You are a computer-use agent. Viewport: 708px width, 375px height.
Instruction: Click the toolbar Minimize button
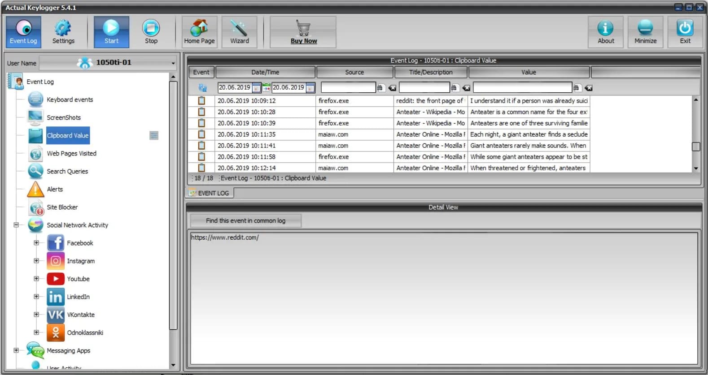[645, 32]
